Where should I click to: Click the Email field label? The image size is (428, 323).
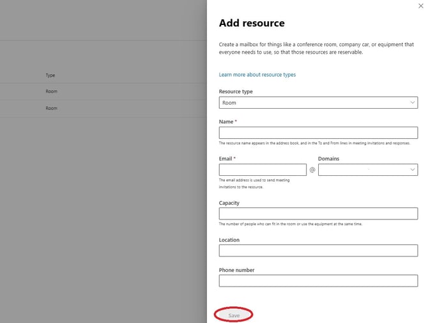point(226,159)
